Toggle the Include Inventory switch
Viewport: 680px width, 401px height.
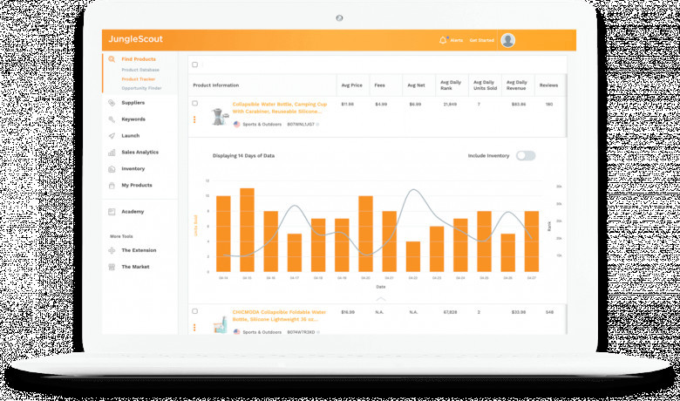[x=526, y=156]
